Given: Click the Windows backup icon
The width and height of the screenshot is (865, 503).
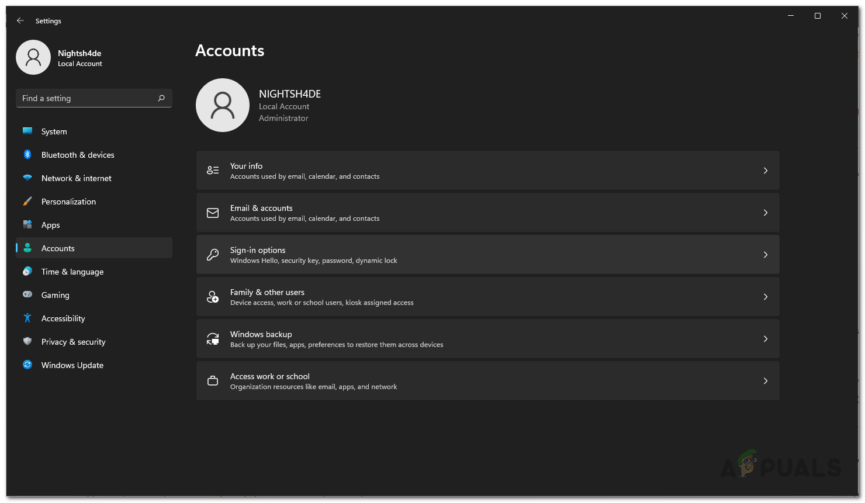Looking at the screenshot, I should tap(213, 339).
